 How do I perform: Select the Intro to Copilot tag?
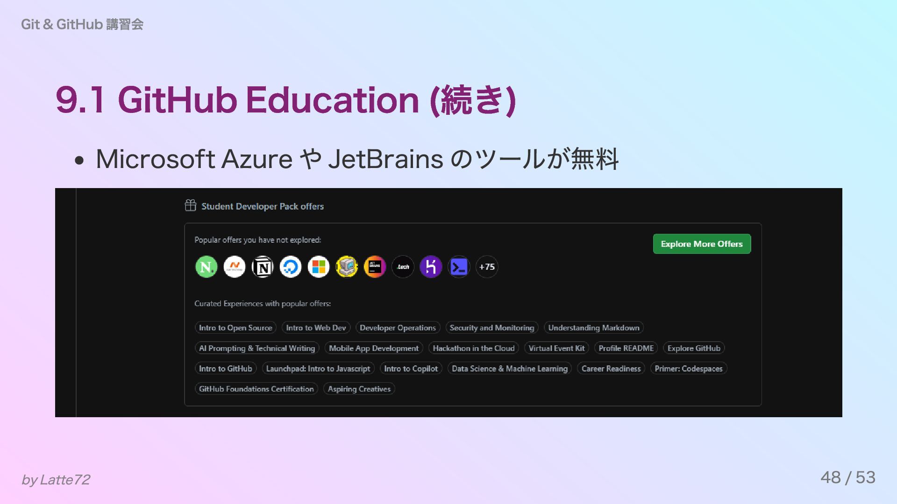tap(411, 369)
